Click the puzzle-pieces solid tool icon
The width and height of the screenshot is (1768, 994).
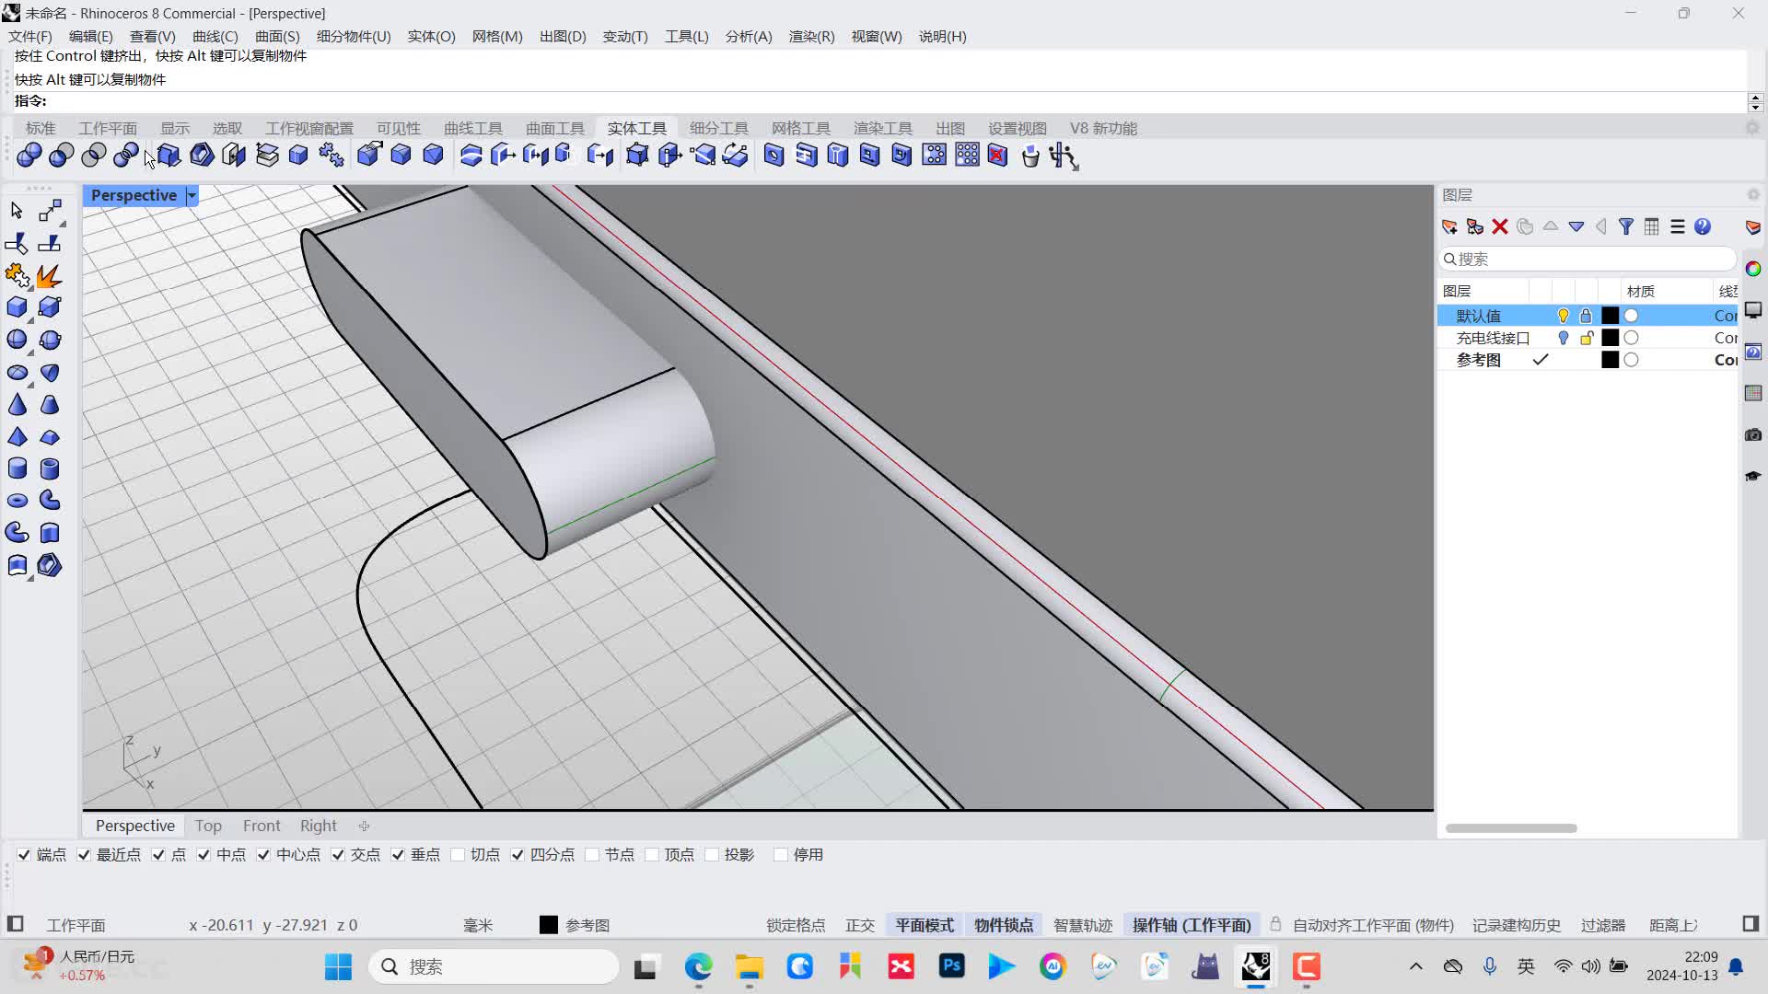click(331, 156)
